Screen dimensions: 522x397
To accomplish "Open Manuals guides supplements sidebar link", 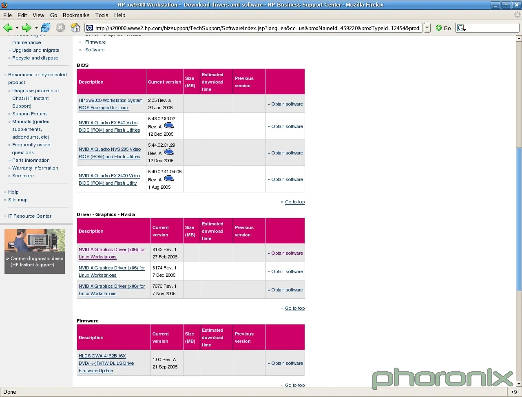I will [x=31, y=129].
